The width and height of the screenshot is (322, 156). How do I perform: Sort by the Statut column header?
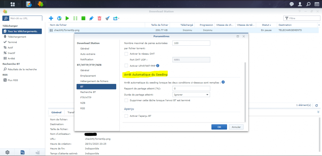pyautogui.click(x=266, y=25)
